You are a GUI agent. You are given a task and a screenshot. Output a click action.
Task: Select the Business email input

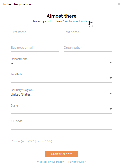pos(35,48)
